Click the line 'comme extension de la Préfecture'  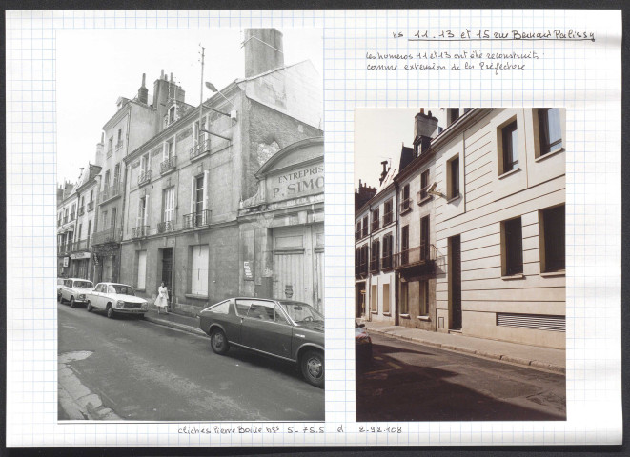pyautogui.click(x=446, y=67)
